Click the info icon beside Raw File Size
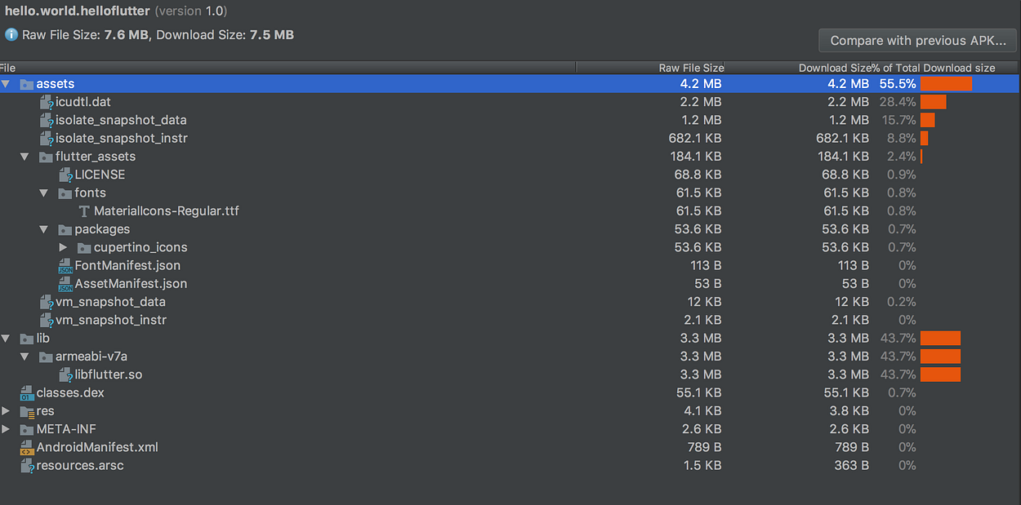This screenshot has height=505, width=1021. (11, 35)
